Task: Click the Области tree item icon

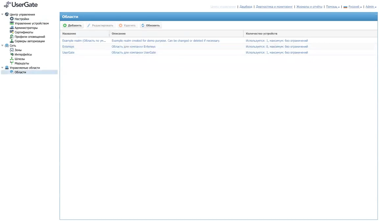Action: [12, 72]
